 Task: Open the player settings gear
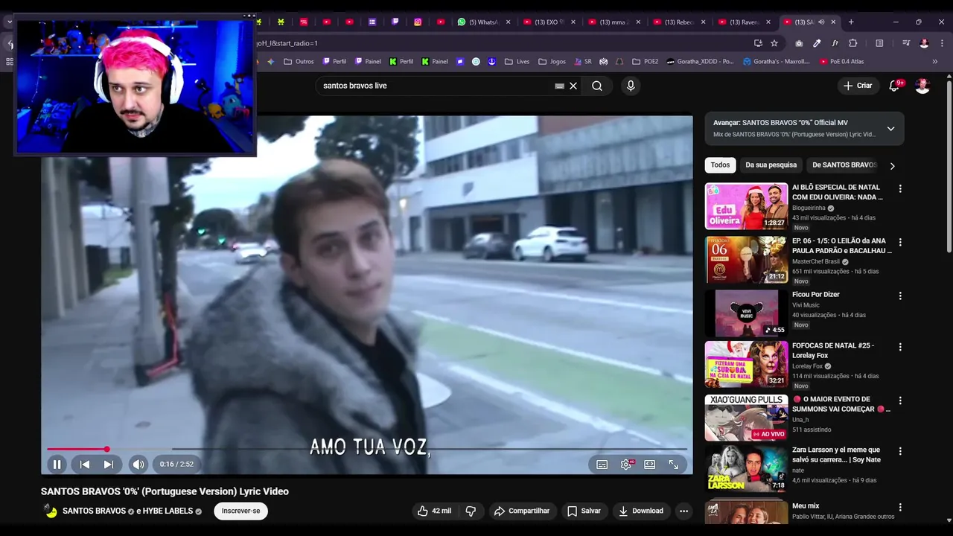point(626,465)
